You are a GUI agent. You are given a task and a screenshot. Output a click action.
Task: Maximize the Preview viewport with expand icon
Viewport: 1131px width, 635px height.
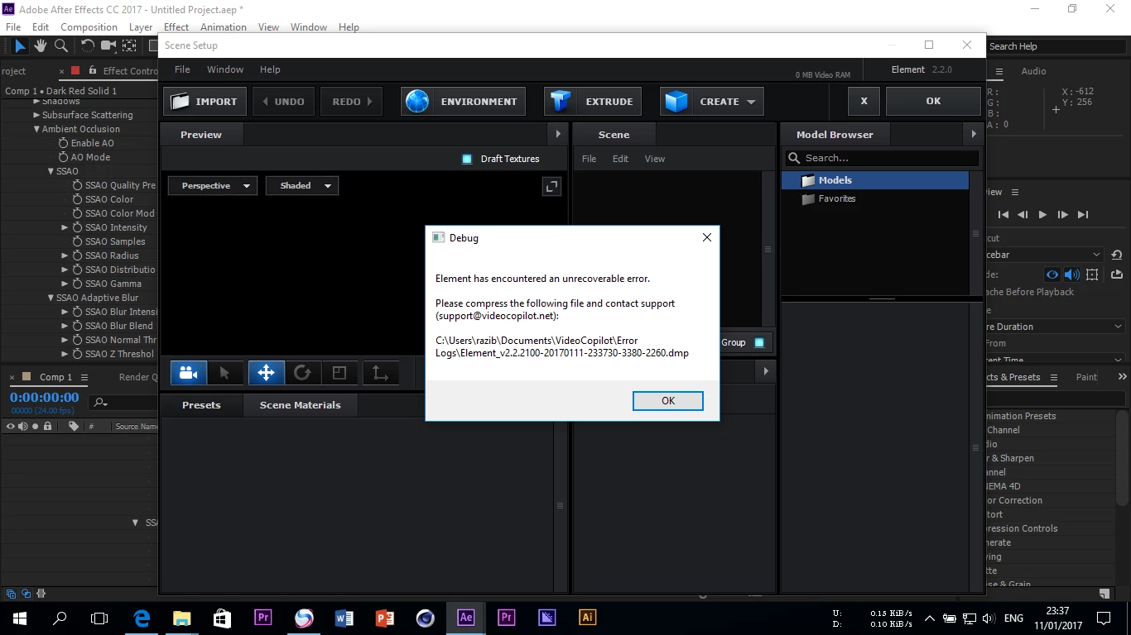coord(551,187)
